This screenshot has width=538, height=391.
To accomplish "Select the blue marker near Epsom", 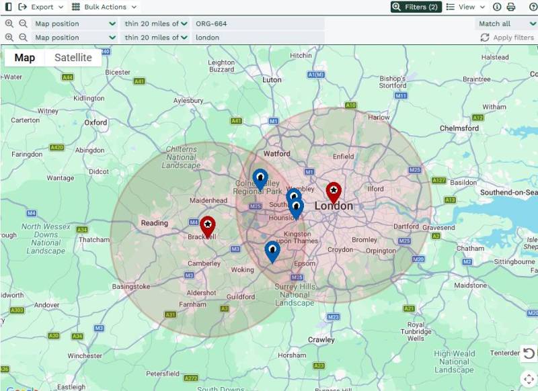I will pos(272,251).
